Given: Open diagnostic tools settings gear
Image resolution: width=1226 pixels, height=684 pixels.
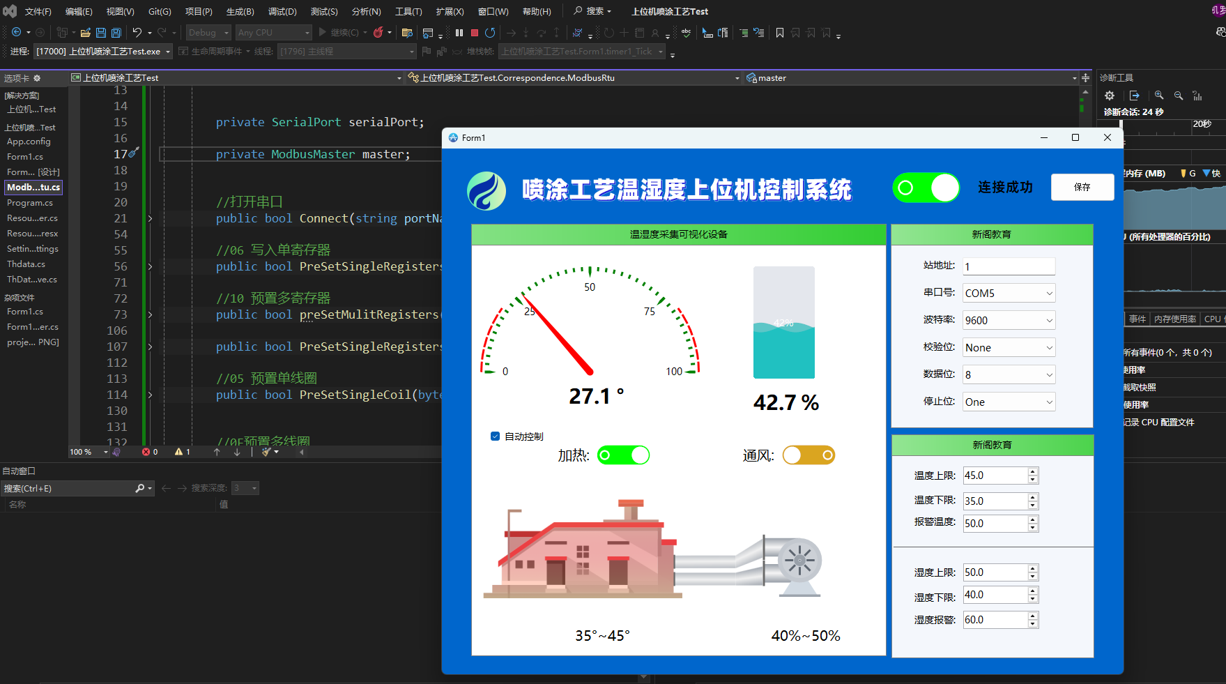Looking at the screenshot, I should (1110, 96).
